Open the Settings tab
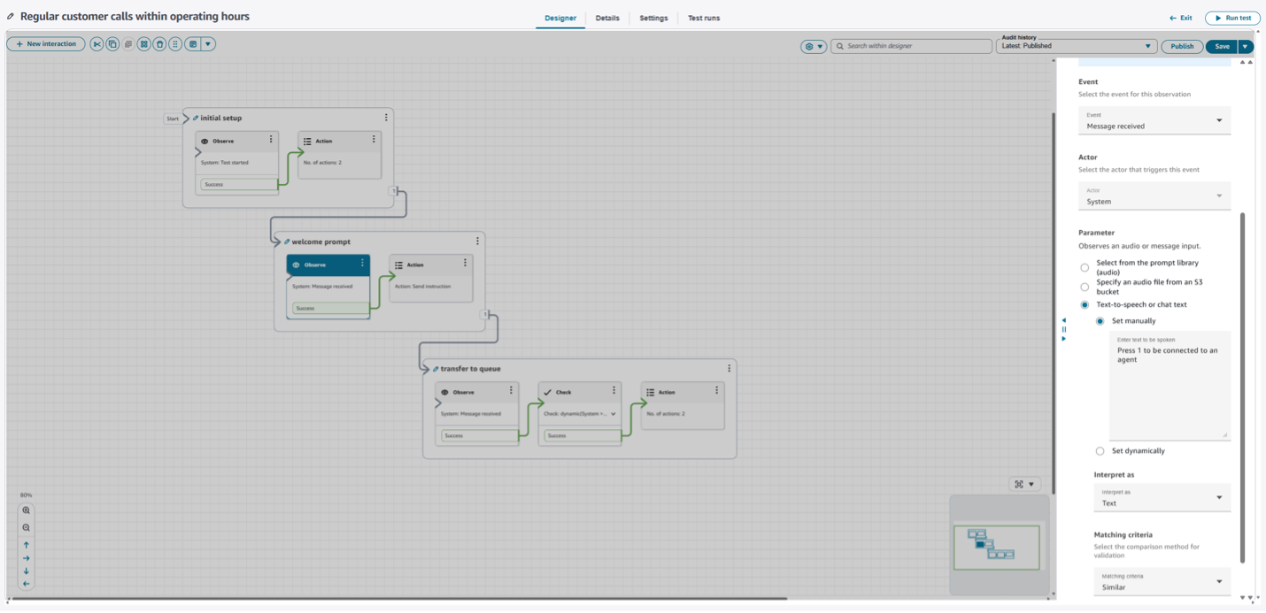Image resolution: width=1266 pixels, height=613 pixels. [653, 18]
